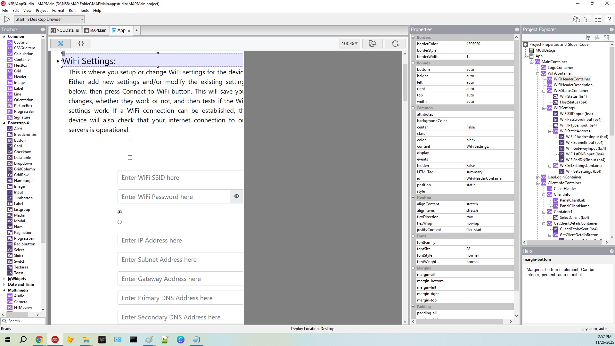The width and height of the screenshot is (615, 346).
Task: Toggle the Toolbox panel icon in top toolbar
Action: (x=576, y=19)
